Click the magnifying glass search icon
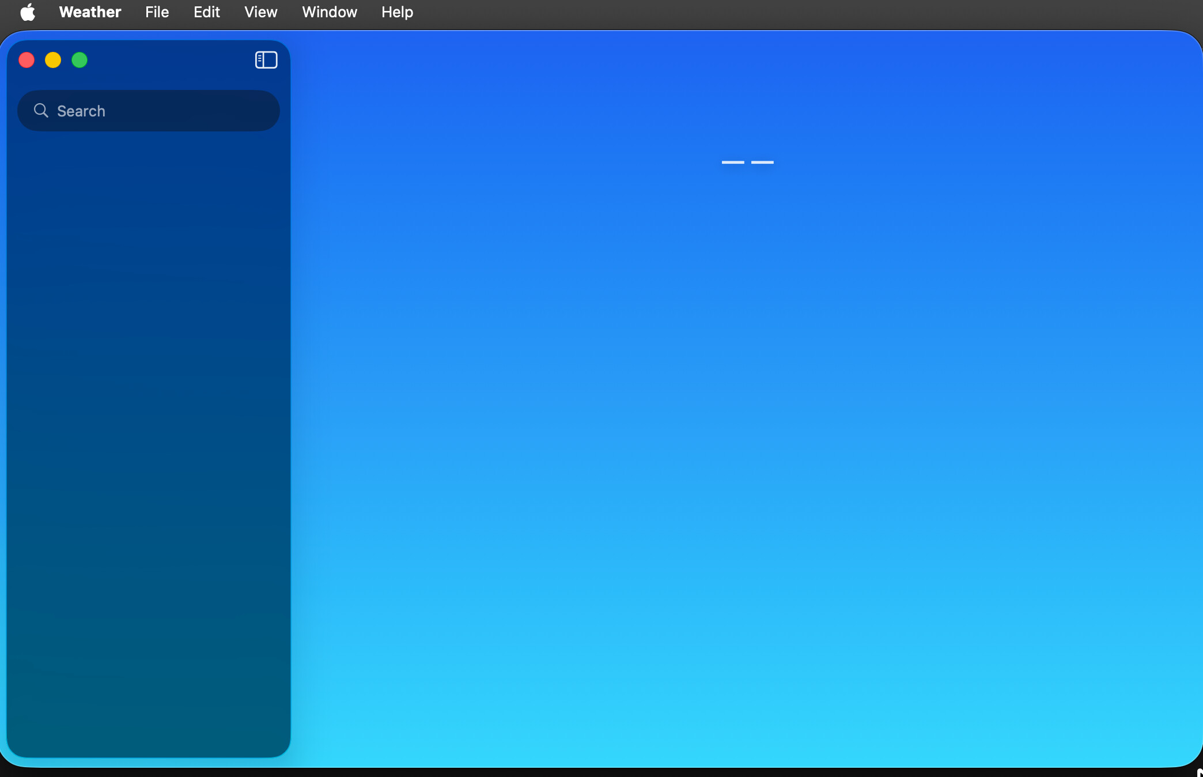 pyautogui.click(x=41, y=110)
